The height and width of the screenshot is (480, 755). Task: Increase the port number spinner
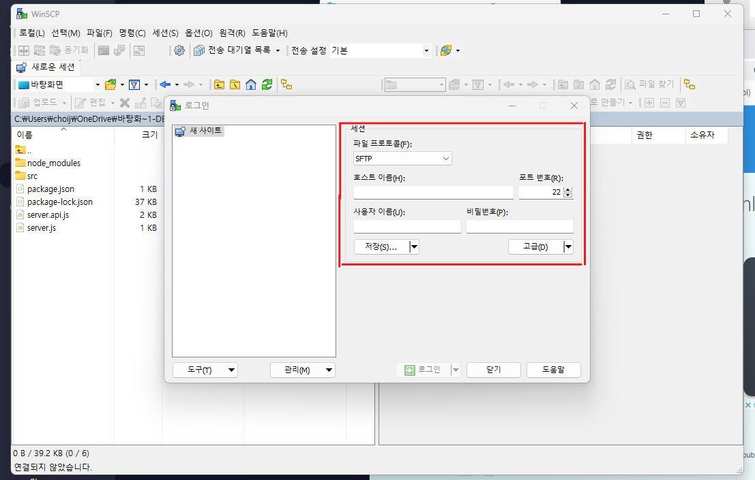pyautogui.click(x=568, y=190)
